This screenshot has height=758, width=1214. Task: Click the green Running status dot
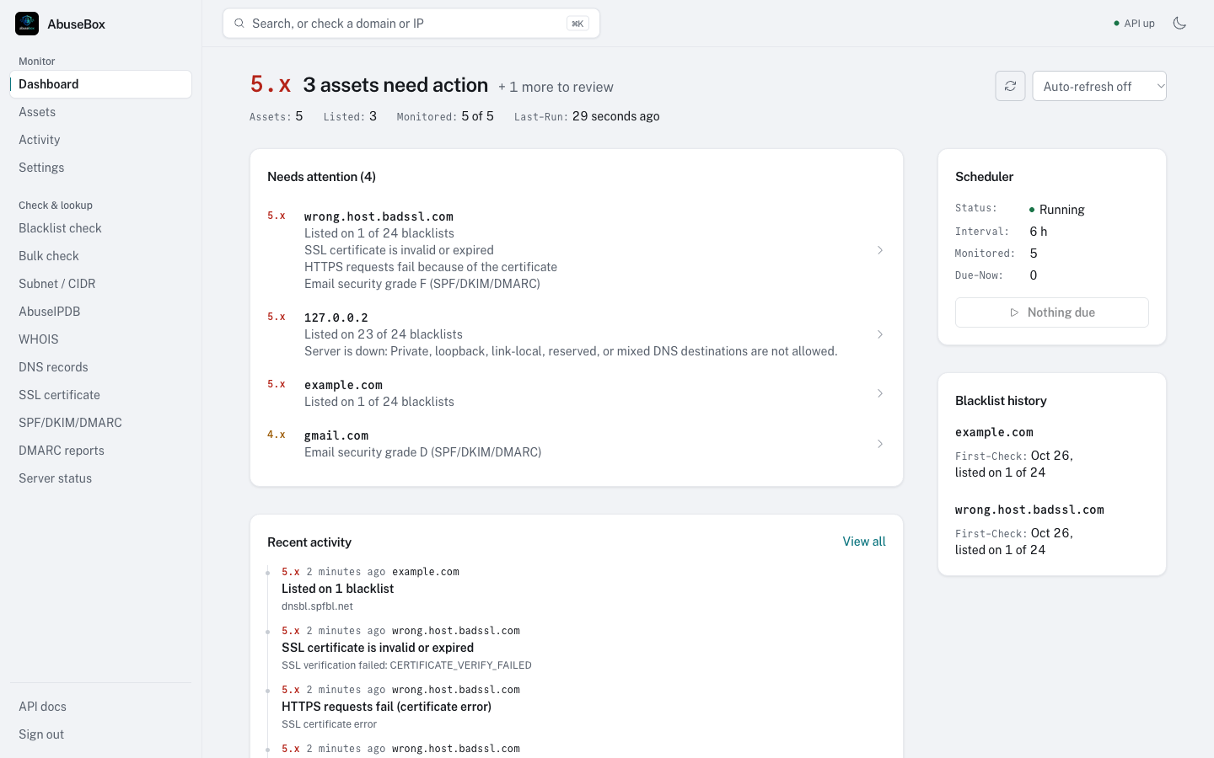[1032, 210]
